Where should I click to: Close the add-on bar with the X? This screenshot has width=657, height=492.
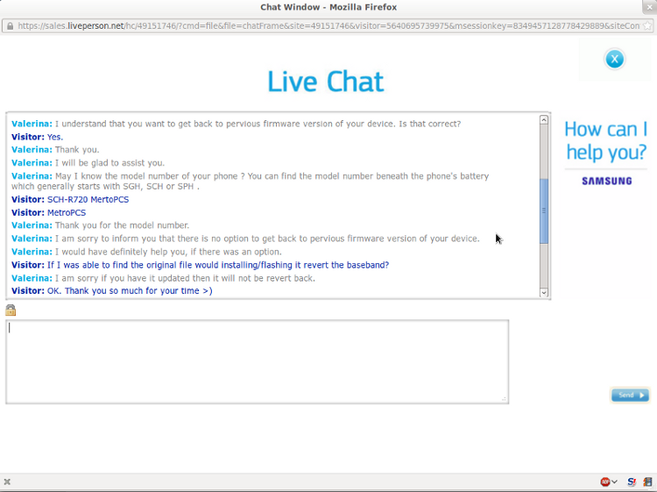pyautogui.click(x=7, y=482)
